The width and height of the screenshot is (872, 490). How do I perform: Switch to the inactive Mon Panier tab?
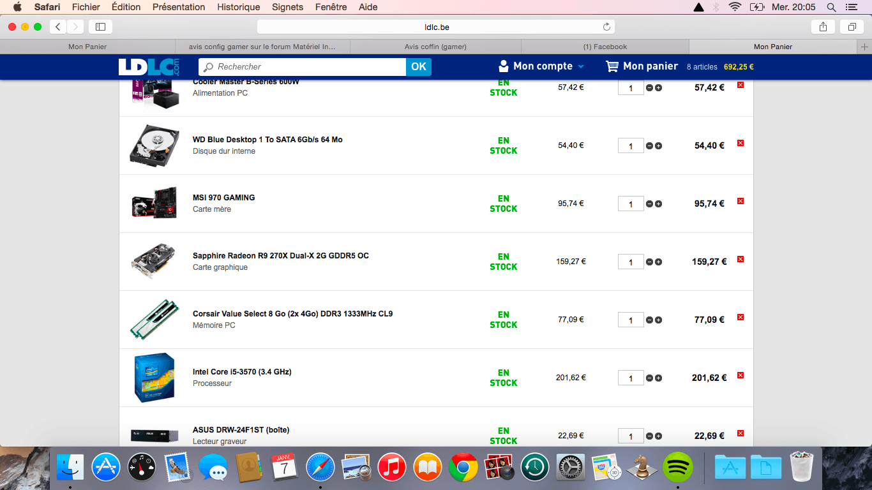[x=87, y=47]
